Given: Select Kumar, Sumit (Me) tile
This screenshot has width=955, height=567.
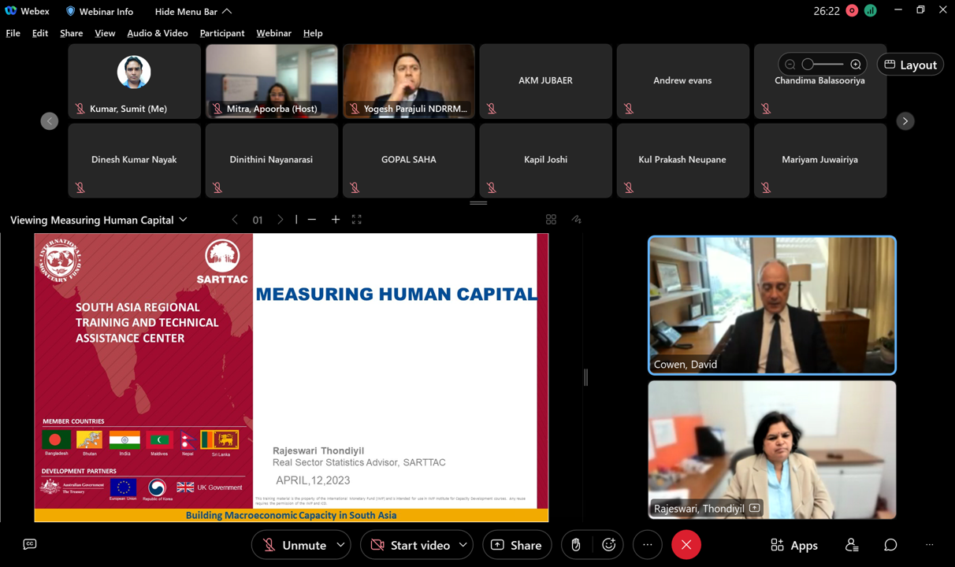Looking at the screenshot, I should click(x=135, y=81).
